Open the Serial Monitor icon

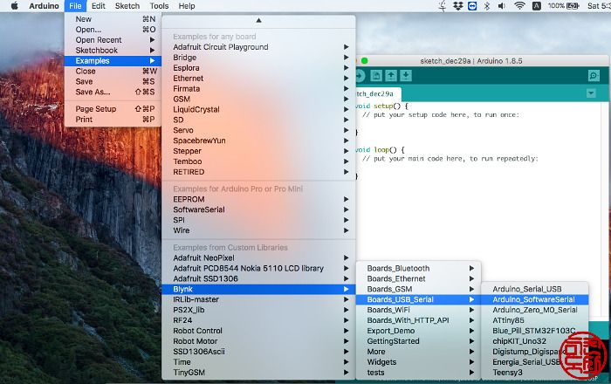coord(594,76)
